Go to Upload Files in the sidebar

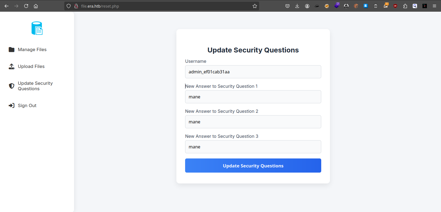pos(31,66)
